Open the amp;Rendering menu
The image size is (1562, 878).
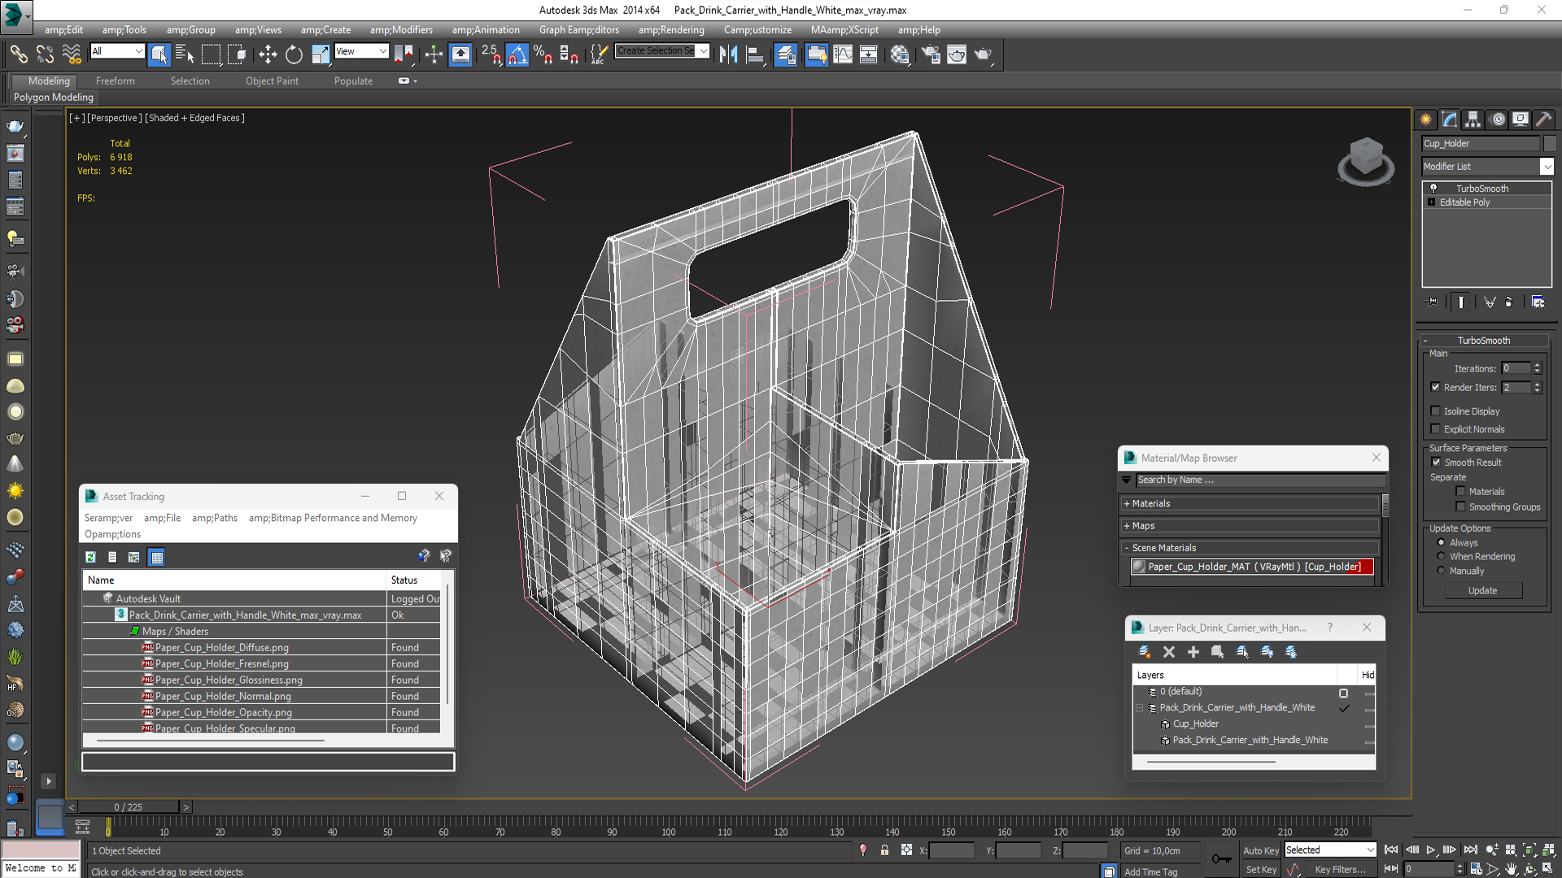coord(671,29)
